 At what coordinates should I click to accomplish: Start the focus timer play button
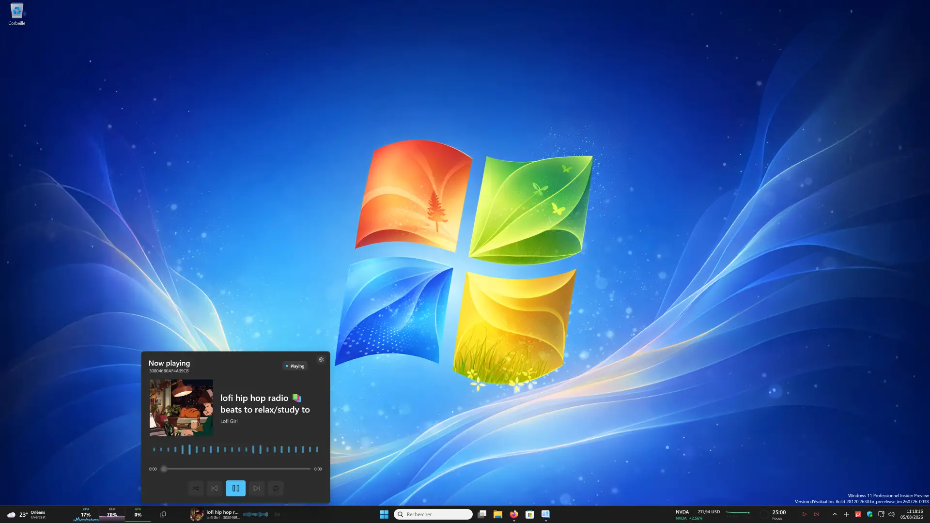805,514
